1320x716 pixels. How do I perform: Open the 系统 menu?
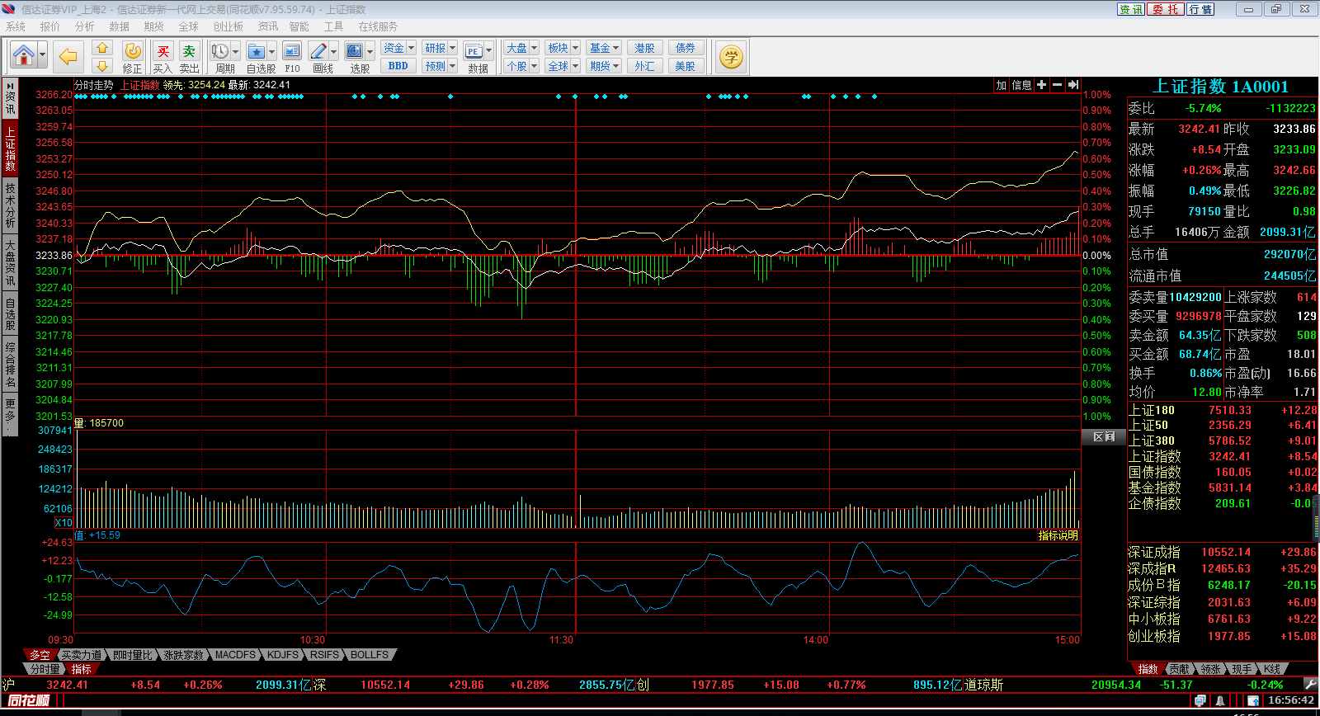(16, 26)
